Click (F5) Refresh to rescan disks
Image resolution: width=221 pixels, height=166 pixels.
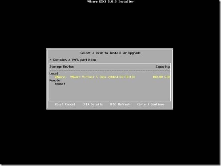tap(120, 104)
